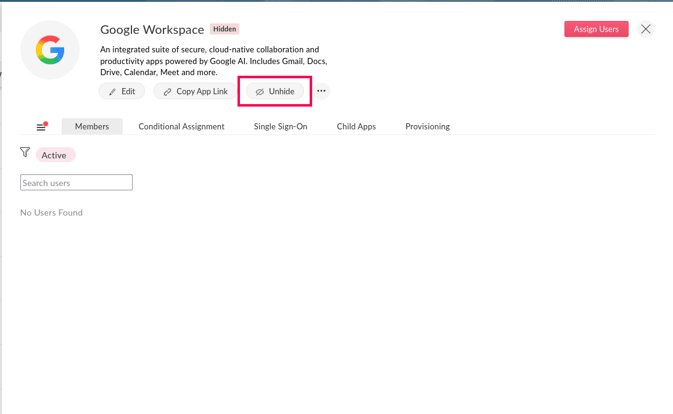Image resolution: width=673 pixels, height=414 pixels.
Task: Click the Google Workspace title
Action: click(152, 30)
